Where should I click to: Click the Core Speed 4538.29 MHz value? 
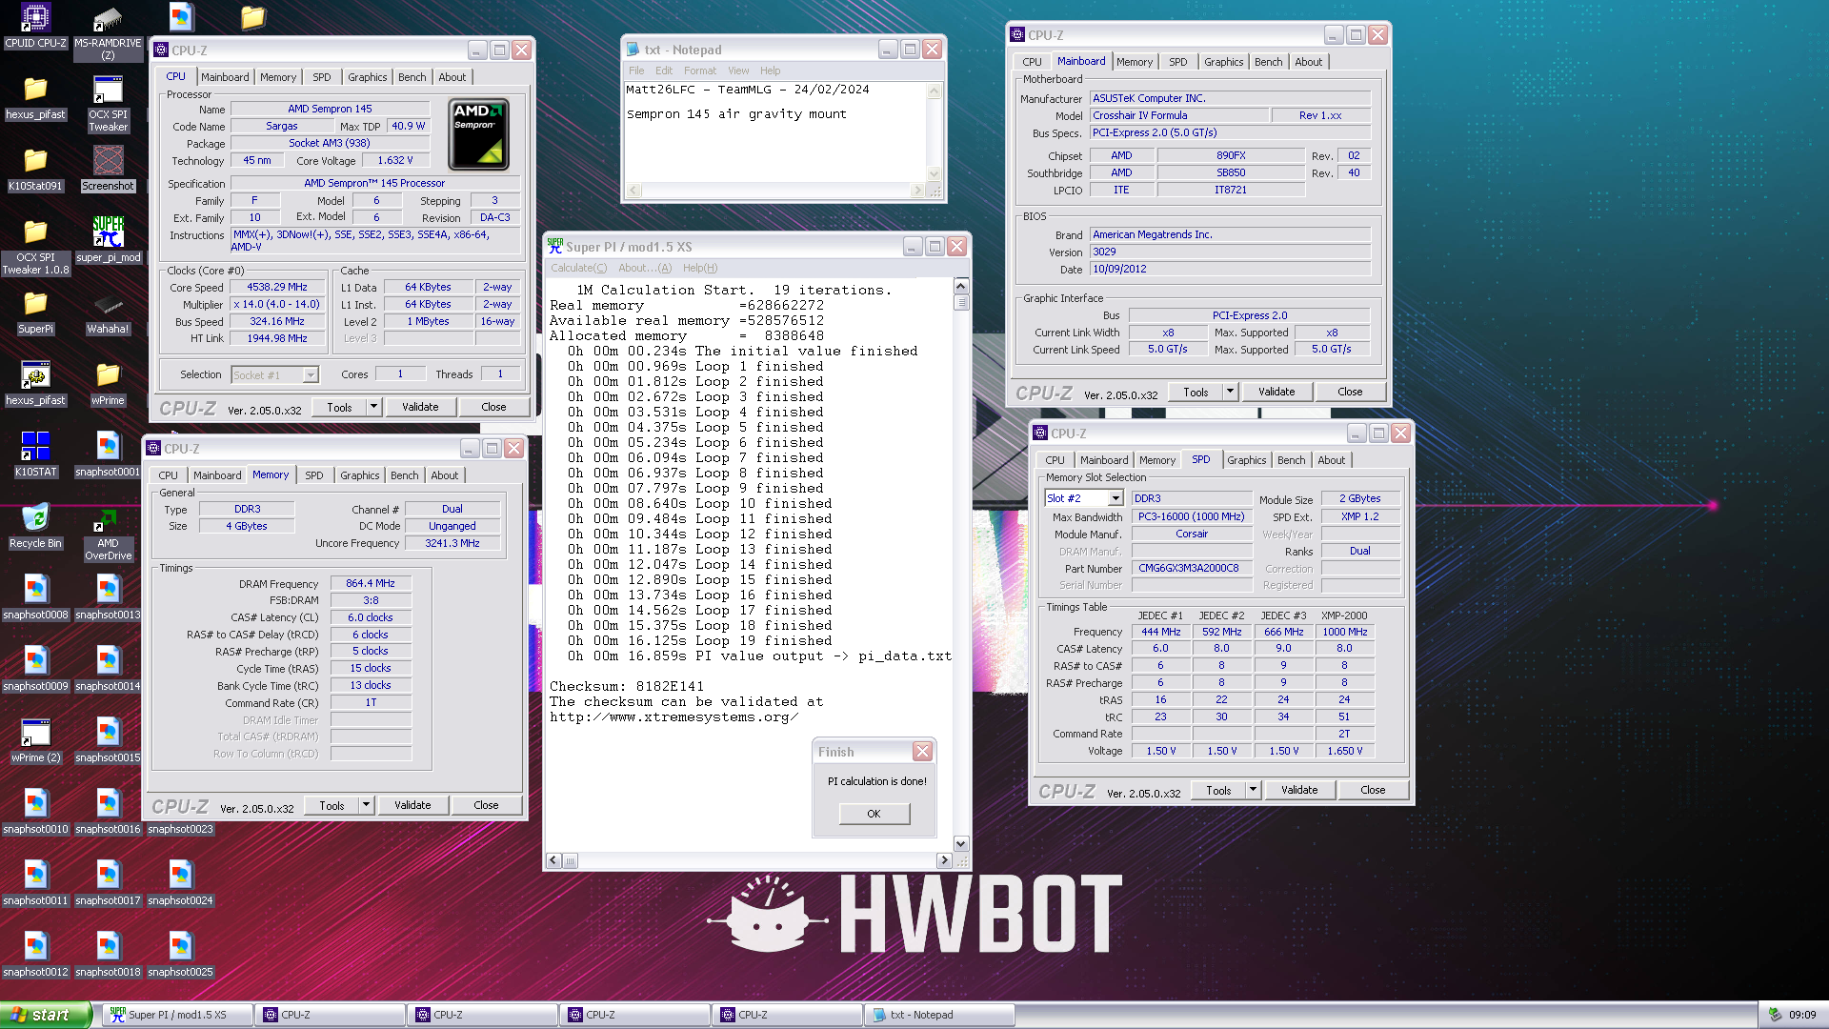click(277, 287)
